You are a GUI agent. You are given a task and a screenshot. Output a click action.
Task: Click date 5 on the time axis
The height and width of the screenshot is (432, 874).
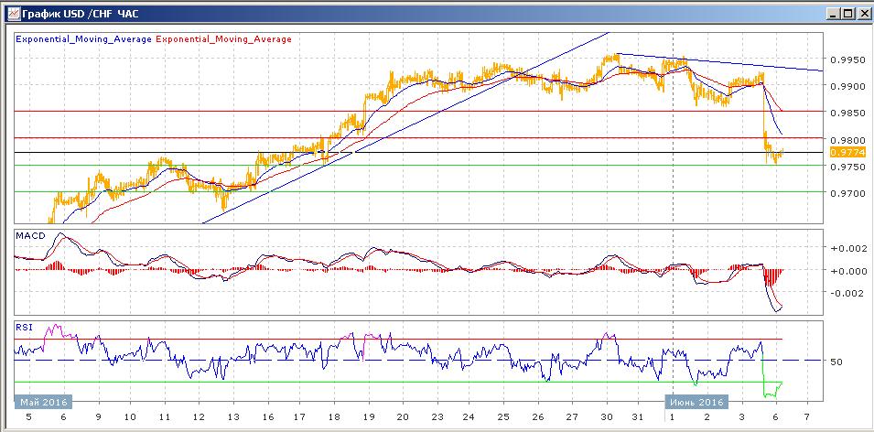pyautogui.click(x=28, y=417)
